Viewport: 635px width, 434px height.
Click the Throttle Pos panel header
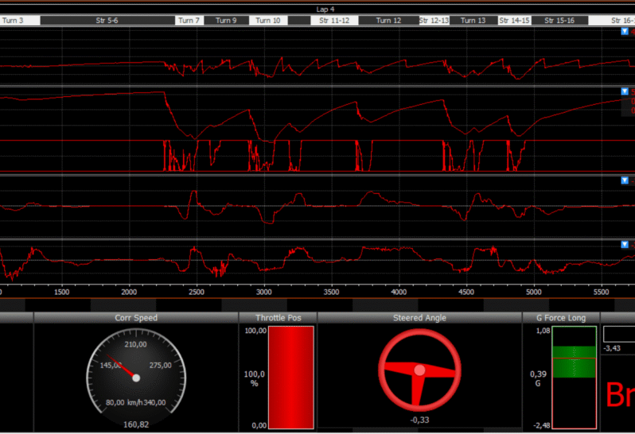pyautogui.click(x=279, y=317)
